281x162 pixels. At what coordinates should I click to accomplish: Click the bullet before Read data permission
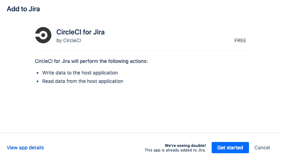[x=37, y=82]
